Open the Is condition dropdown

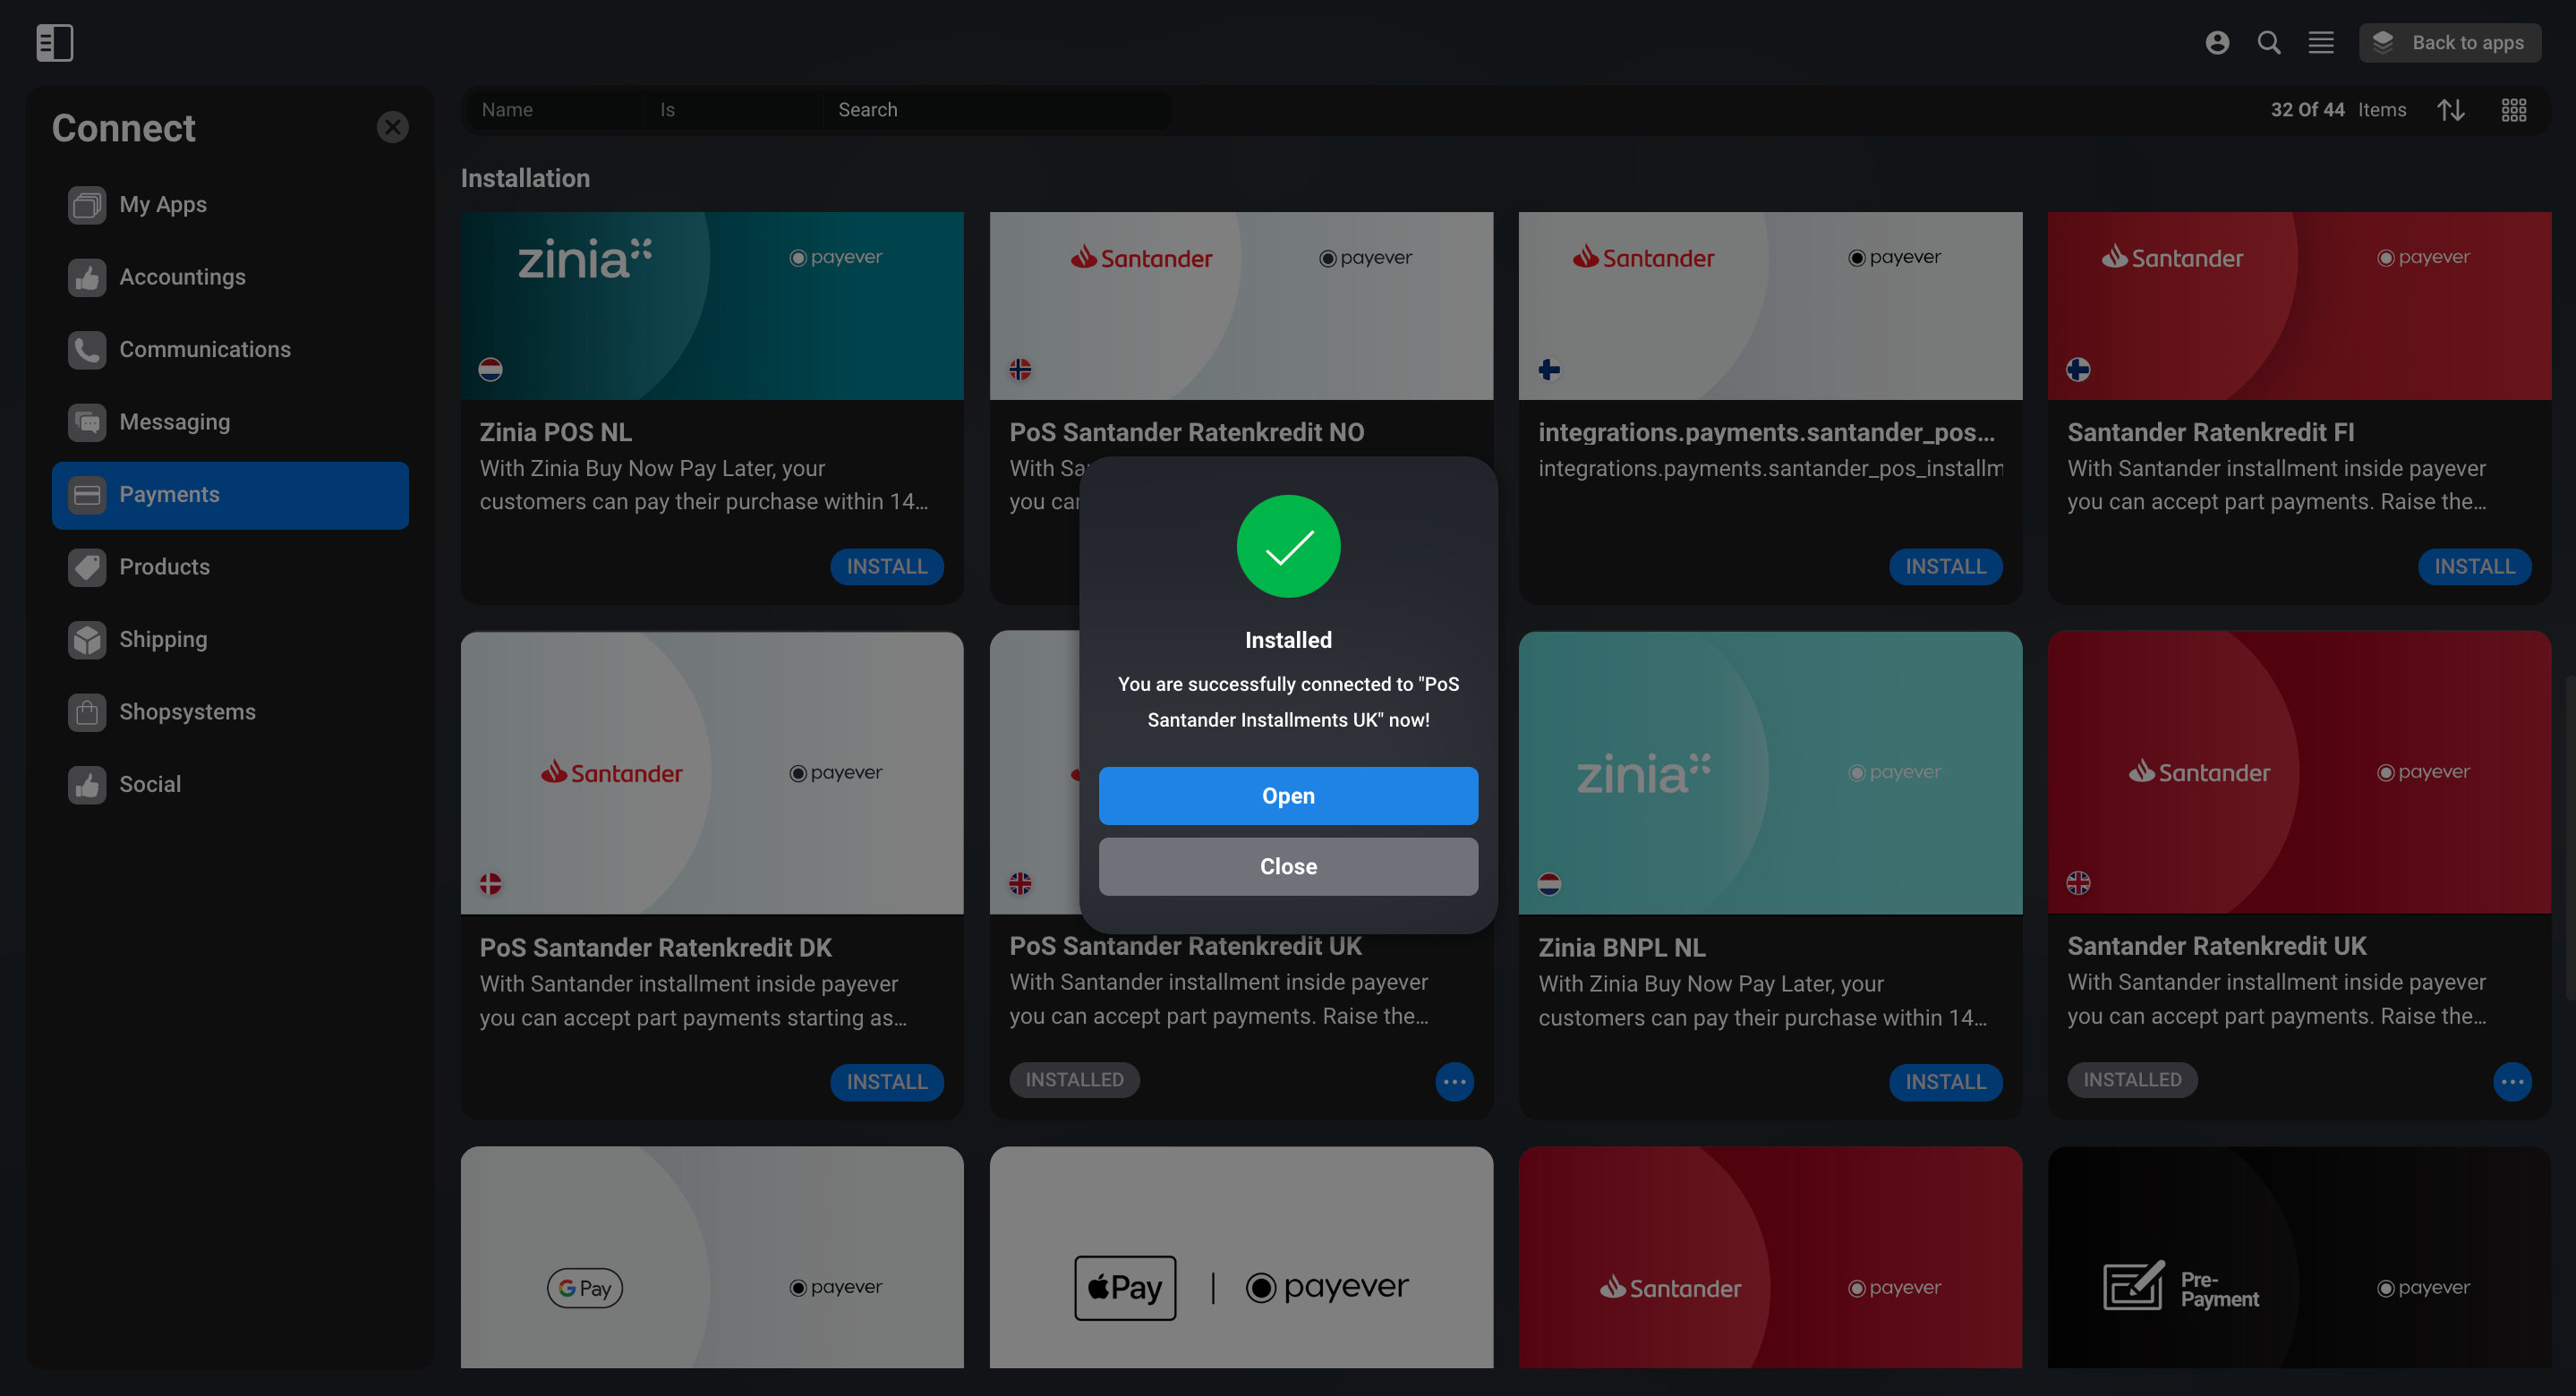734,110
